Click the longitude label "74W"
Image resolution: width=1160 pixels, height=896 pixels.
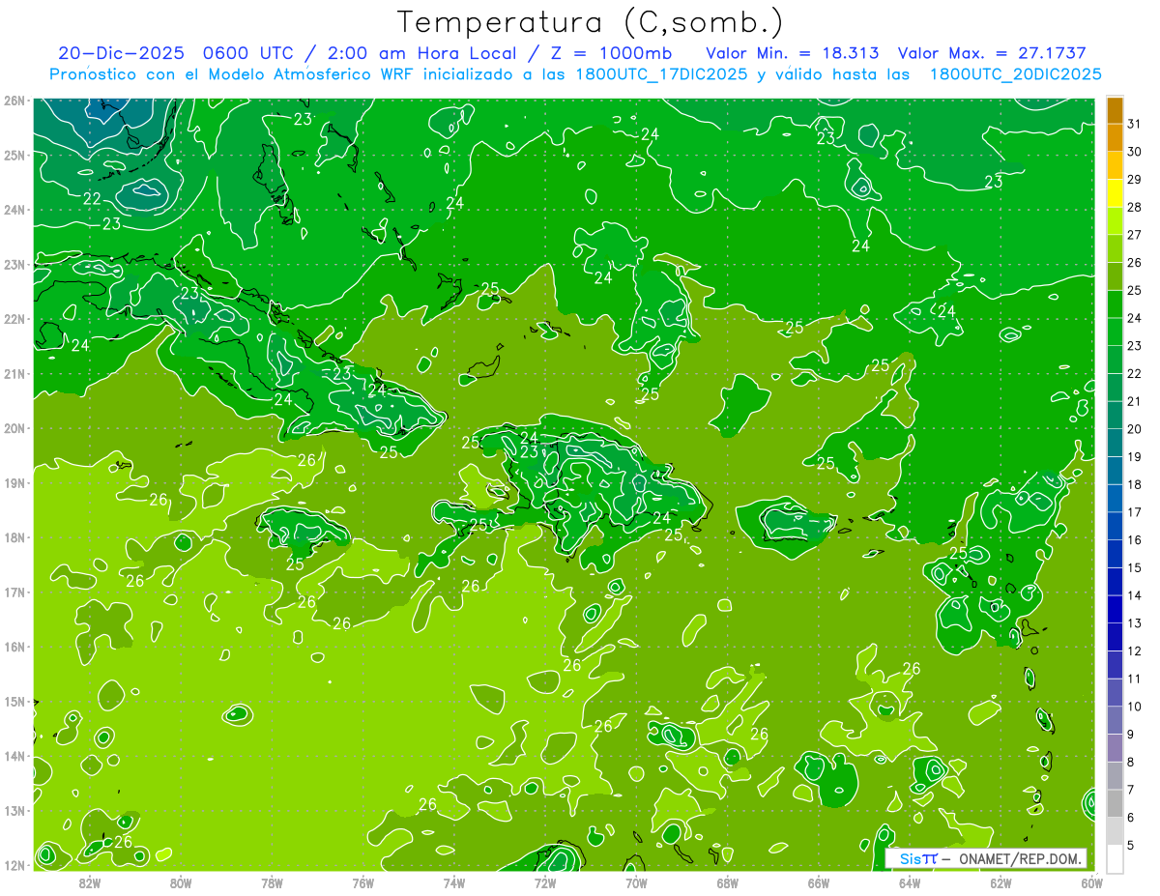[453, 882]
